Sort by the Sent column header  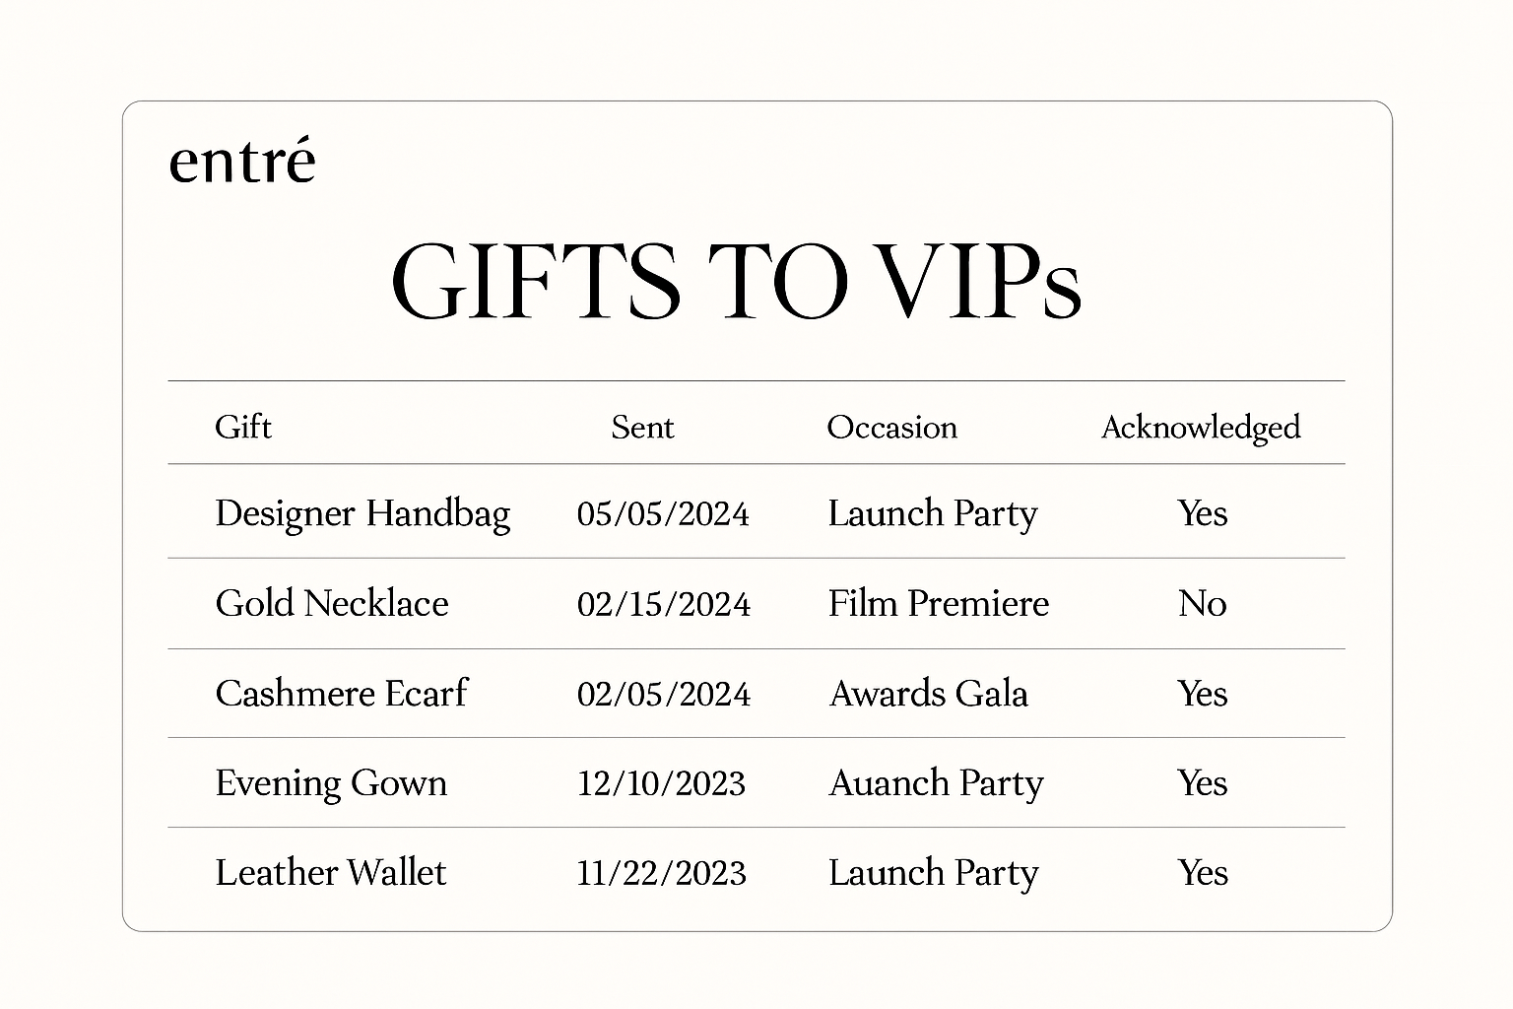pyautogui.click(x=642, y=427)
